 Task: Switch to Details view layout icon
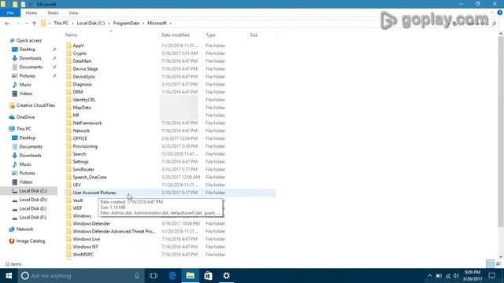point(490,264)
